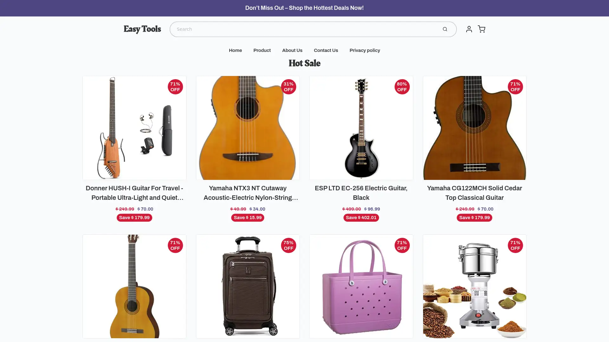Viewport: 609px width, 342px height.
Task: Click the search magnifier icon
Action: (445, 29)
